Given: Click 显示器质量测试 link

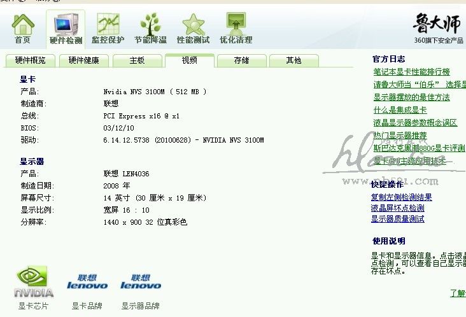Looking at the screenshot, I should [397, 219].
